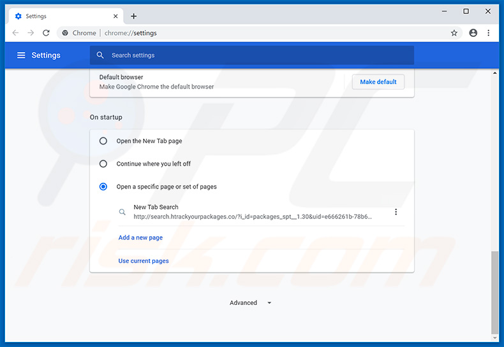Click the Chrome site info icon in address bar
The image size is (504, 347).
coord(65,32)
